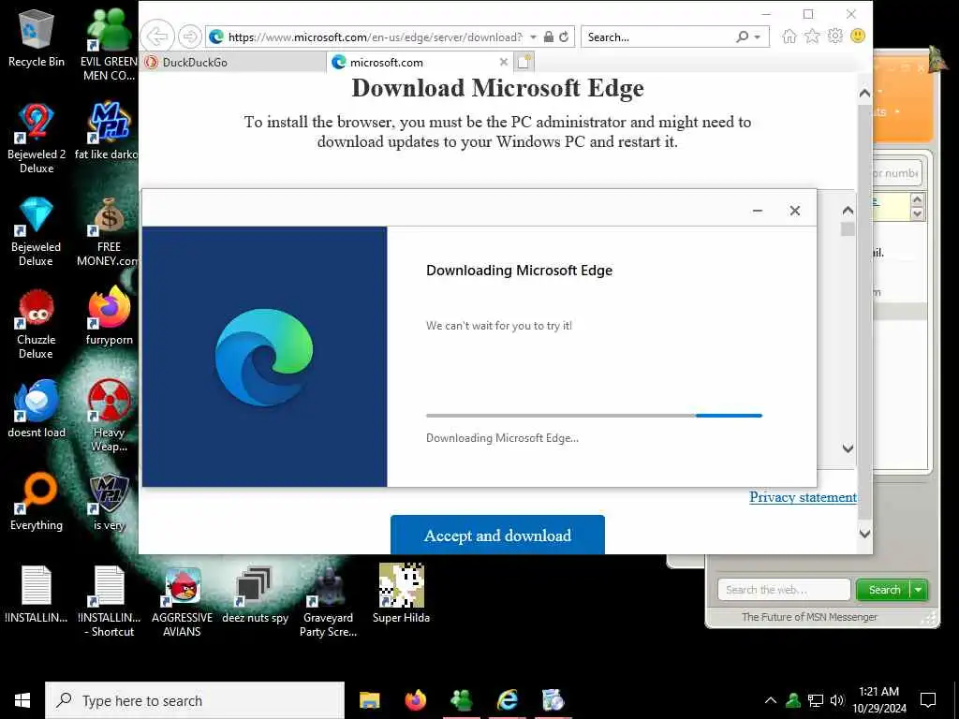Click the Edge download progress bar
Image resolution: width=959 pixels, height=719 pixels.
pyautogui.click(x=594, y=416)
